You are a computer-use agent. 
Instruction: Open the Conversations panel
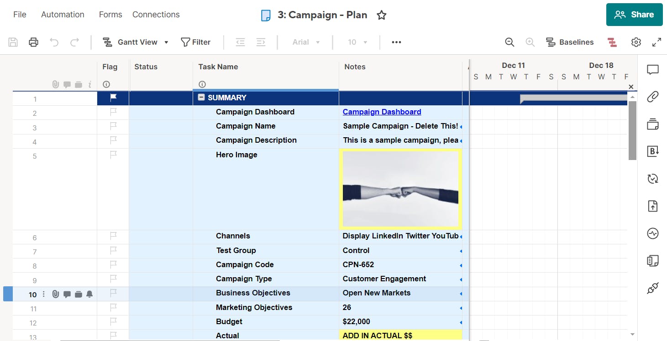click(x=652, y=69)
